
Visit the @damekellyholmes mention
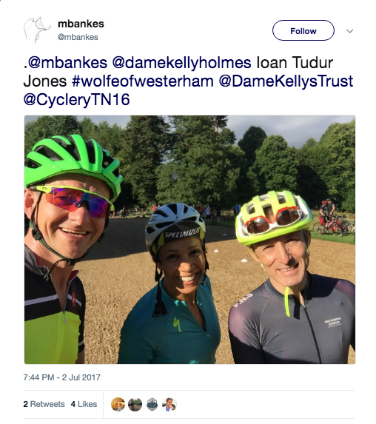point(181,62)
